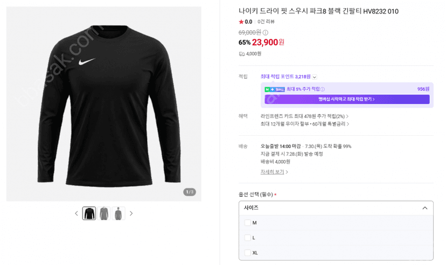Click the info icon beside original price 69,000원

(x=265, y=32)
